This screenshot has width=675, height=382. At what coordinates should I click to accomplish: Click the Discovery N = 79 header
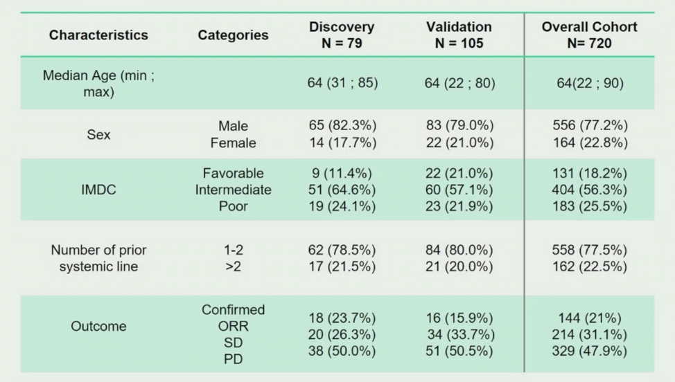342,35
